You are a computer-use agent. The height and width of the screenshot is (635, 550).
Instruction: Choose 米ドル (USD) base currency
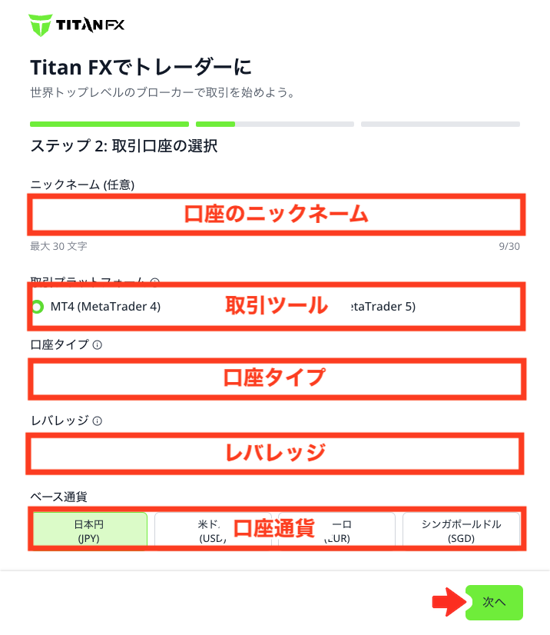click(213, 530)
